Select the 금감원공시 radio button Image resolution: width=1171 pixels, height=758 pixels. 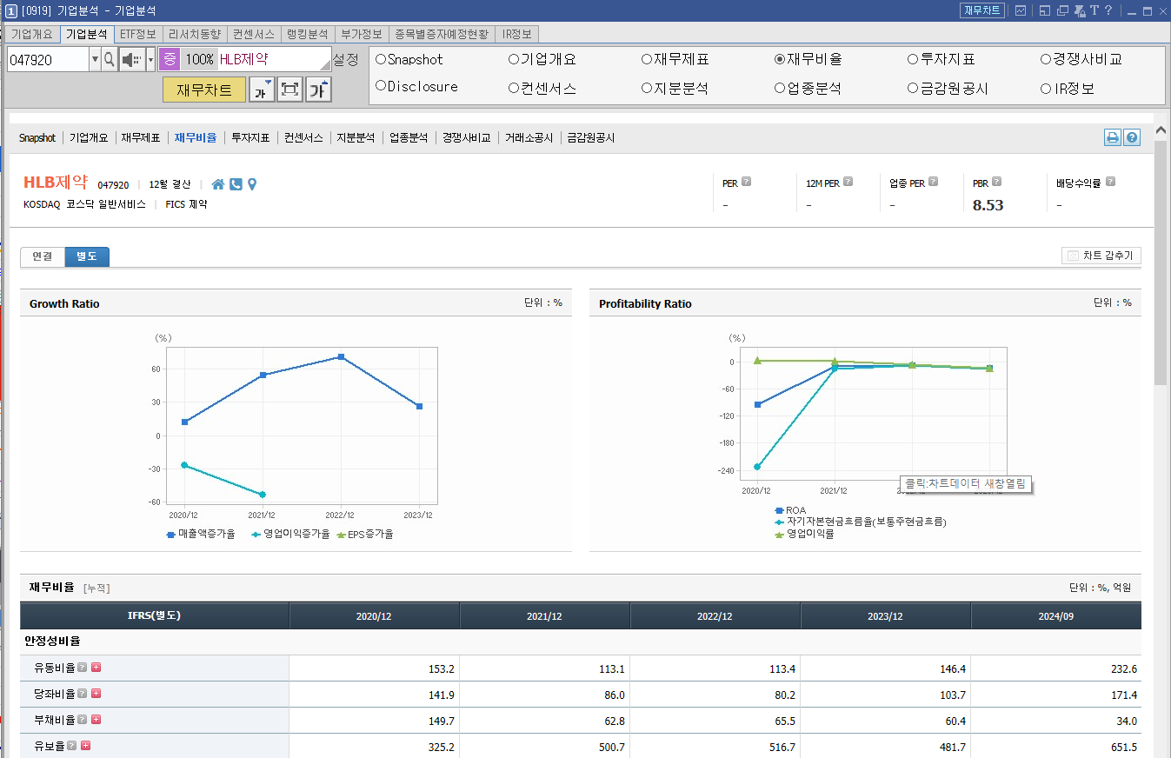tap(913, 88)
